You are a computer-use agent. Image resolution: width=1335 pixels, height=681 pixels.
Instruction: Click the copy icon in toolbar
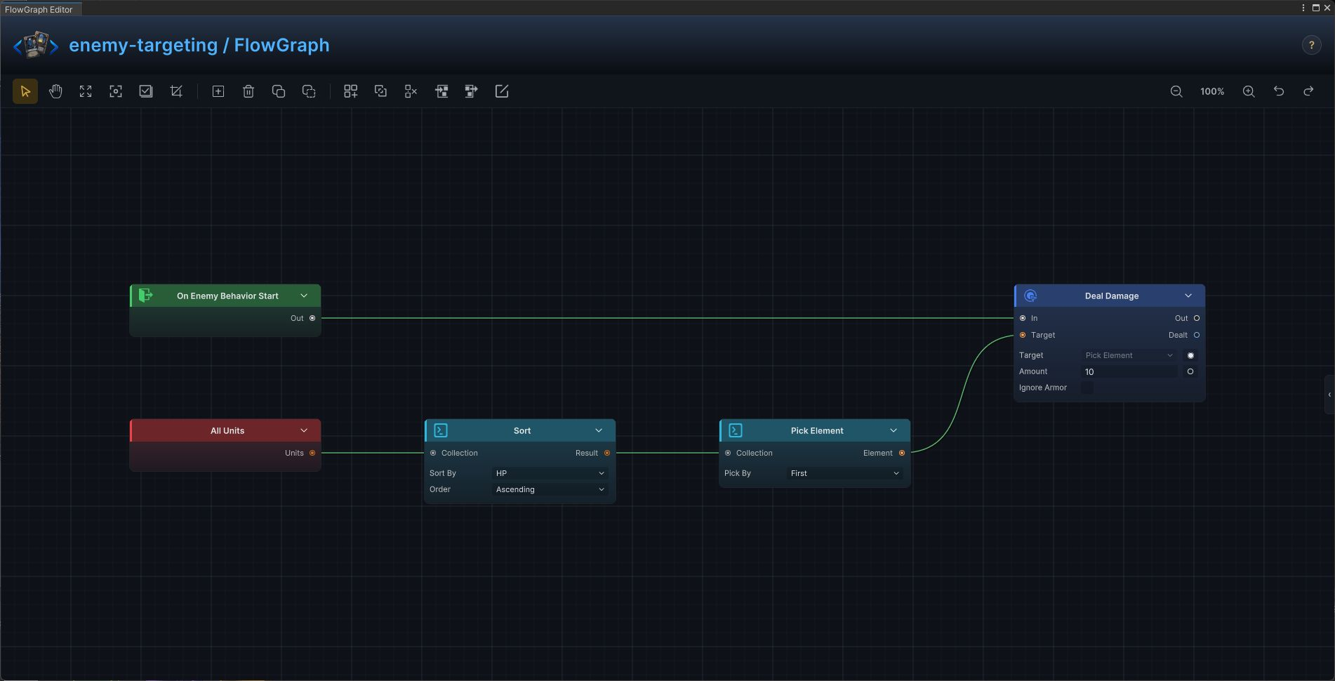279,91
